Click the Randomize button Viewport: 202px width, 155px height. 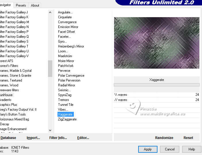pos(164,138)
